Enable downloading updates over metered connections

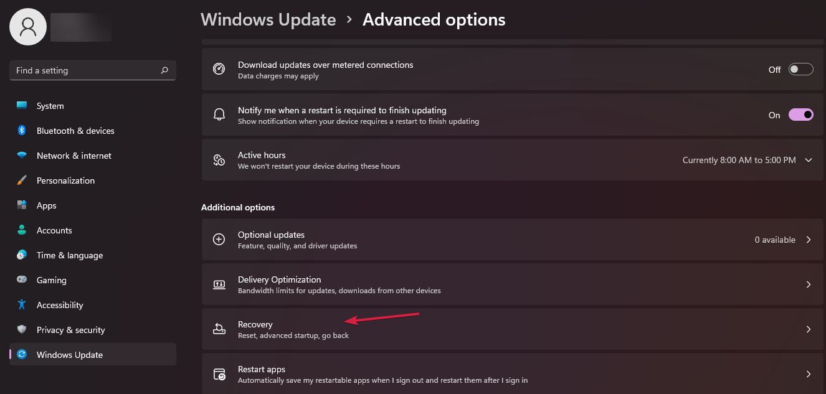click(800, 70)
